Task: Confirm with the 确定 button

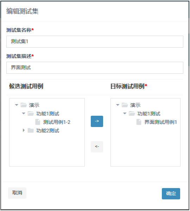Action: 171,194
